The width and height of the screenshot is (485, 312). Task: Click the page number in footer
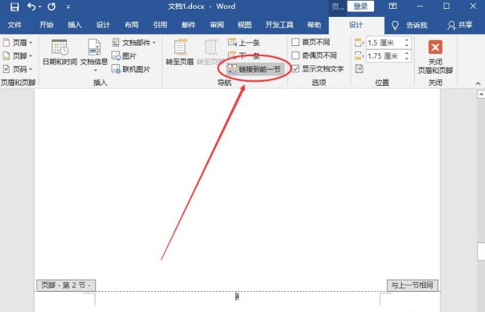pyautogui.click(x=237, y=296)
